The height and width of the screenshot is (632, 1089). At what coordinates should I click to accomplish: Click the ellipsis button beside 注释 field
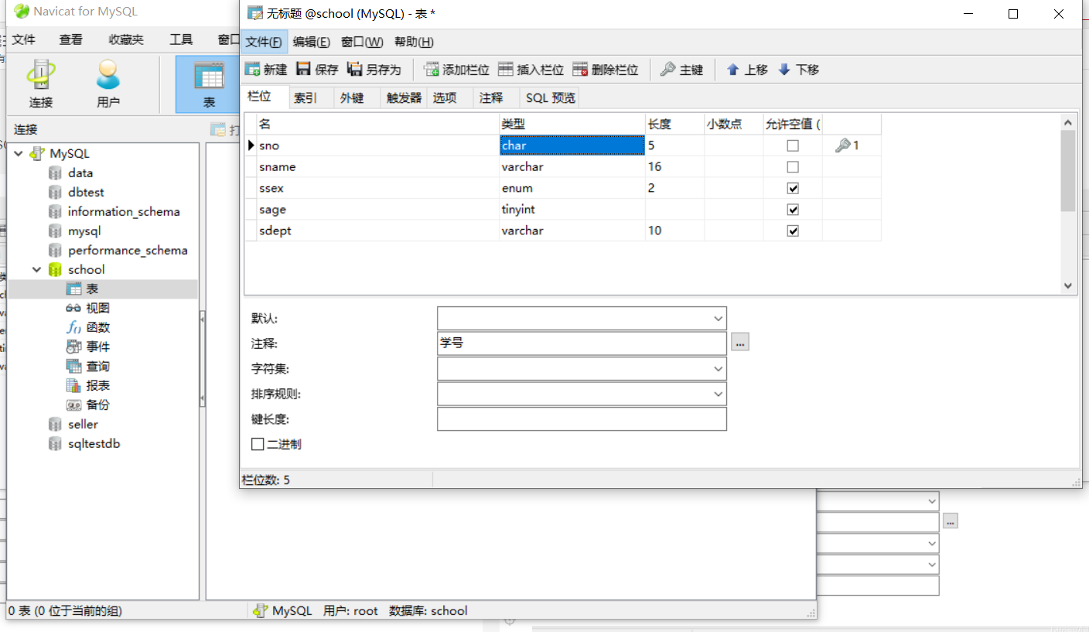[740, 342]
